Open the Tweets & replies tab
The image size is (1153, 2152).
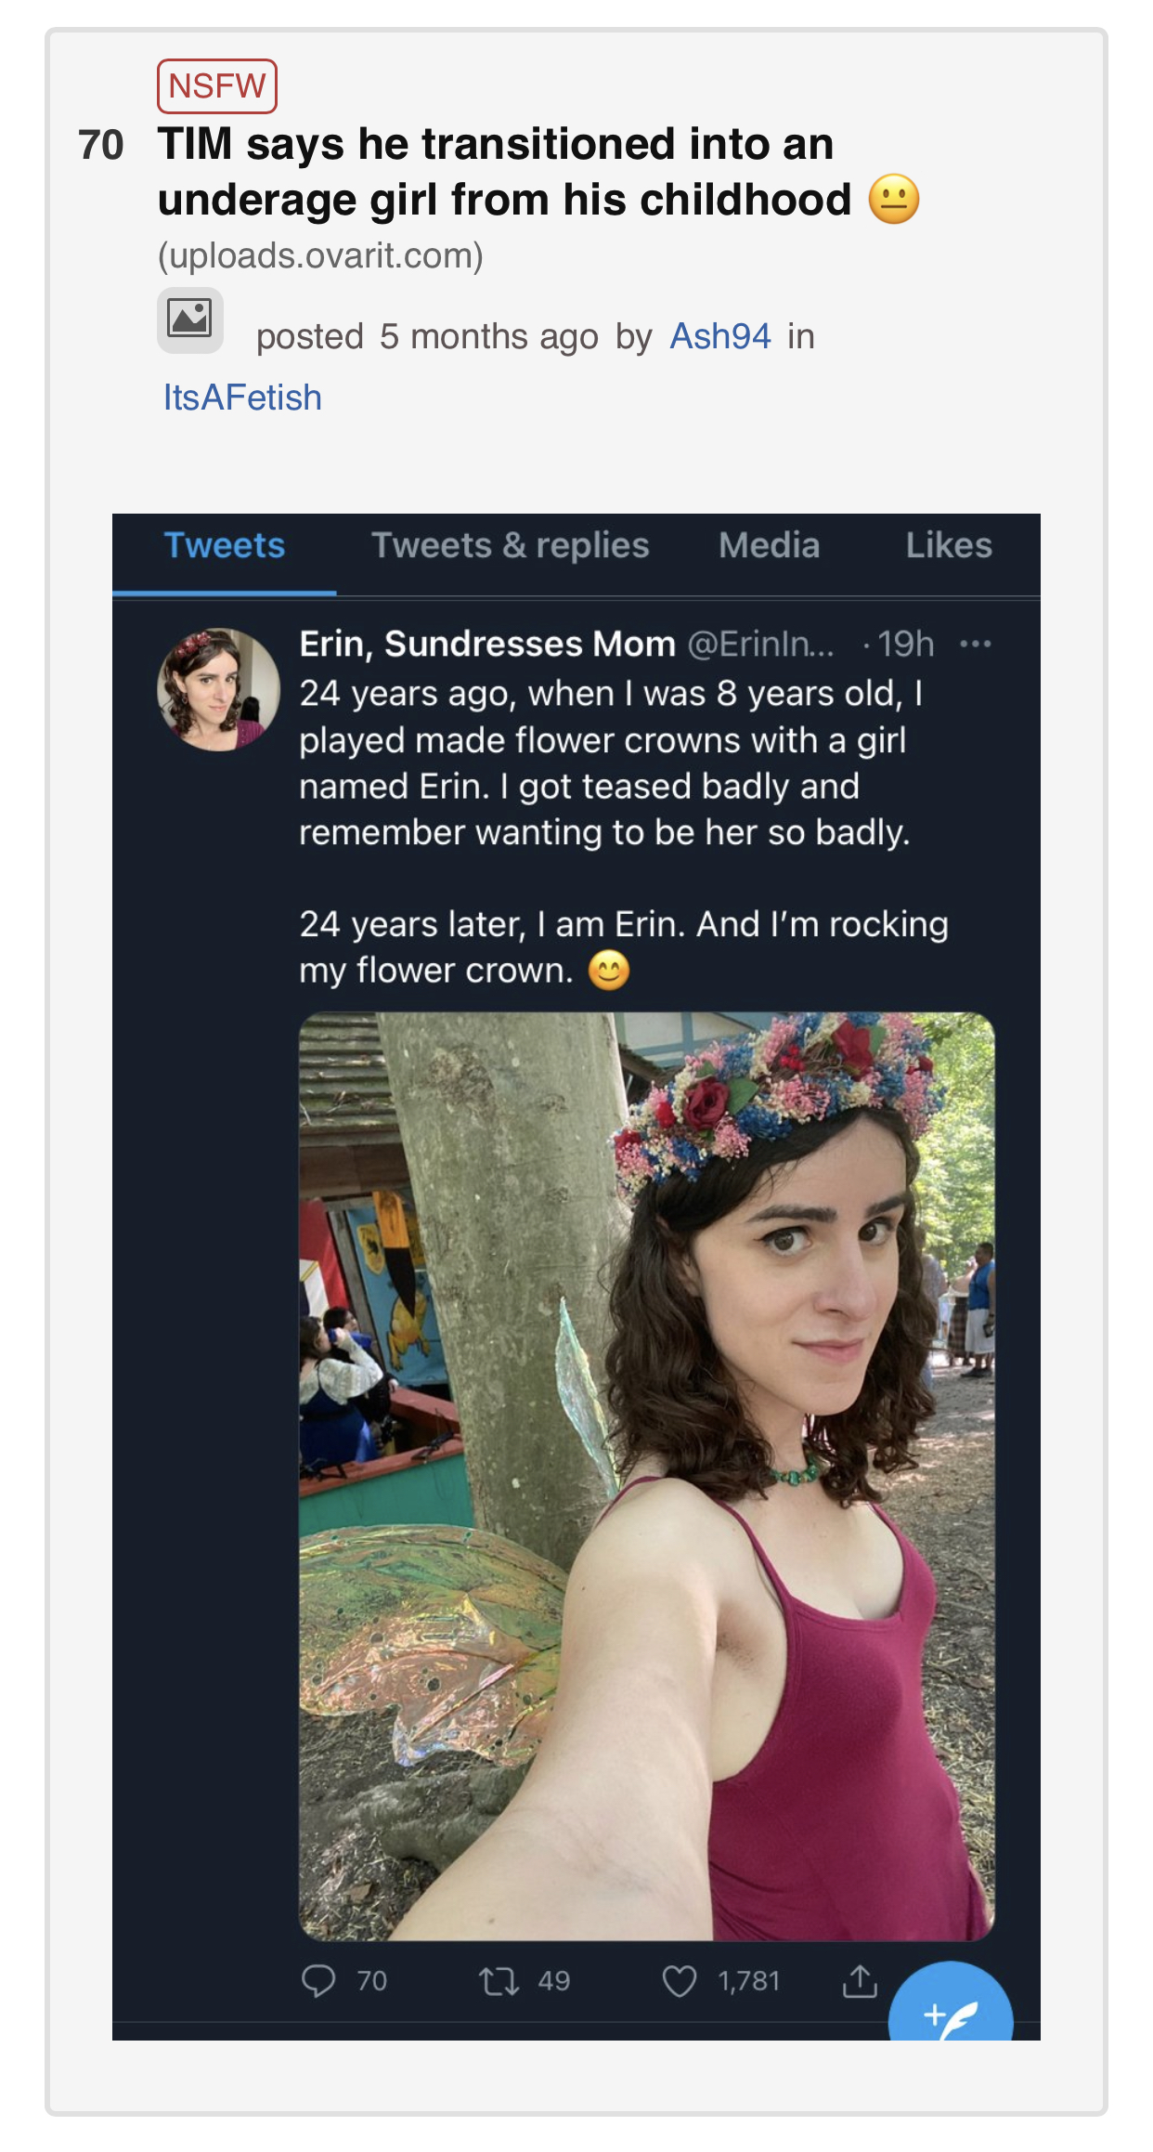coord(511,545)
